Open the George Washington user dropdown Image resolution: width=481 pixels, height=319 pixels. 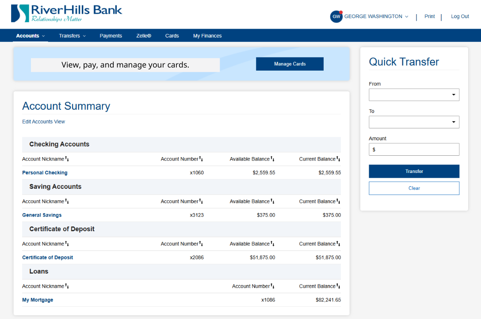tap(376, 16)
